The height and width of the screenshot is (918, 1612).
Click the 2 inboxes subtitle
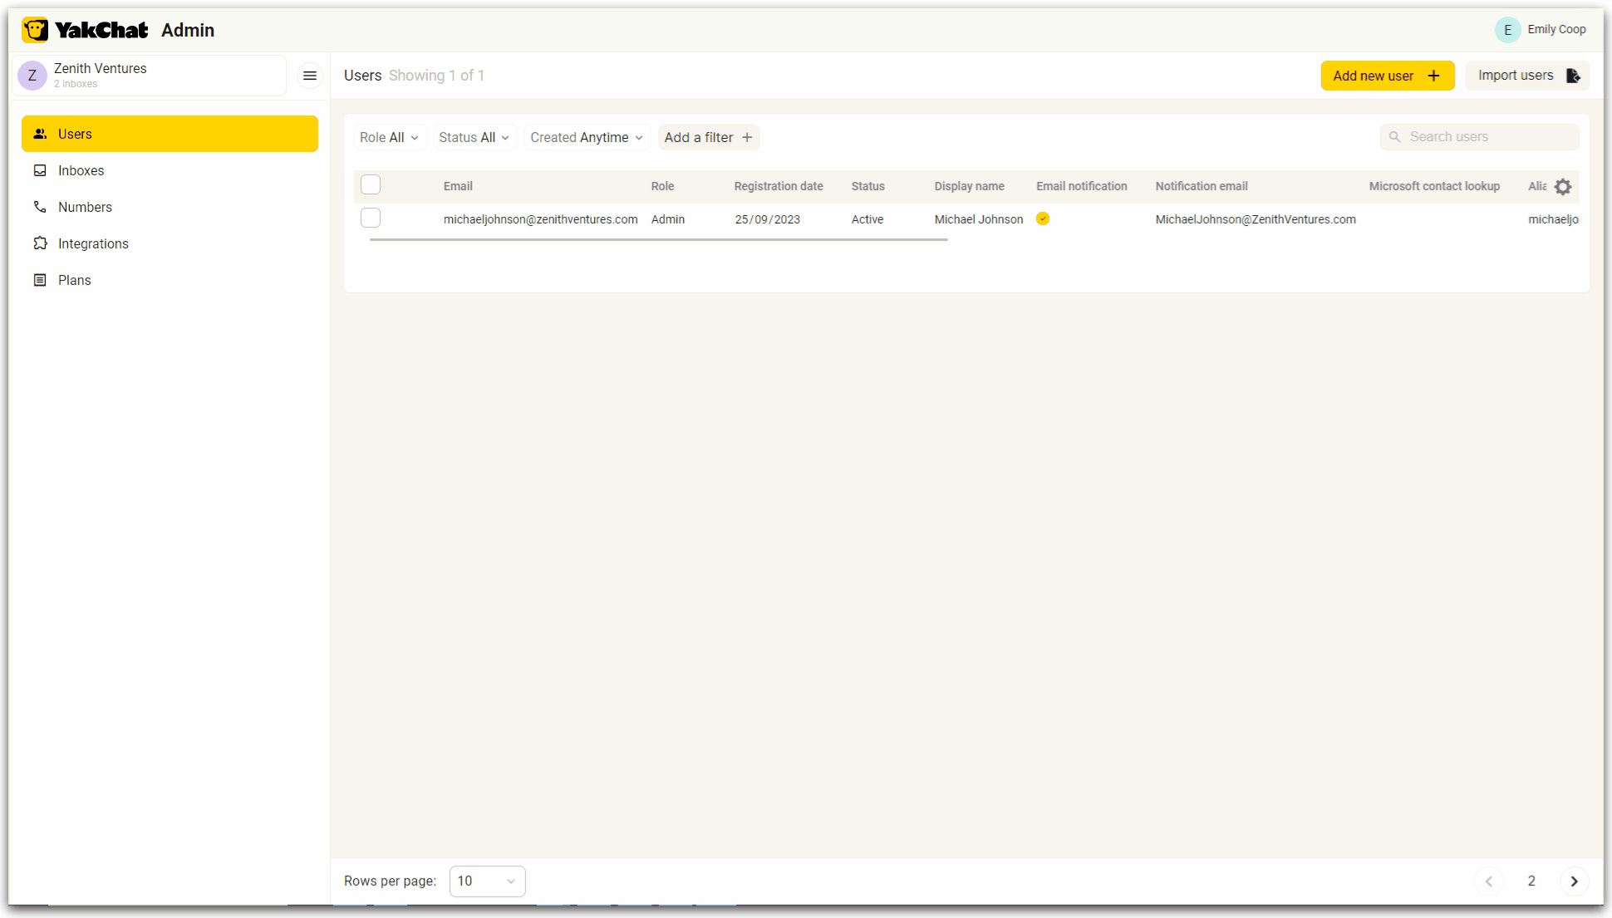(76, 84)
